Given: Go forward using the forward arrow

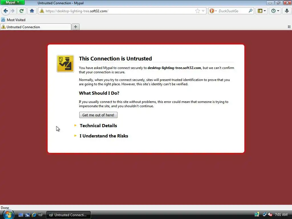Looking at the screenshot, I should (x=13, y=11).
